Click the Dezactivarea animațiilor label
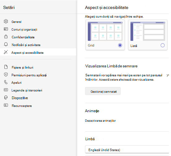The height and width of the screenshot is (156, 171). click(100, 121)
